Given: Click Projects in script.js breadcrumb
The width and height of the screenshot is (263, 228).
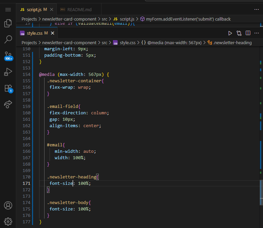Looking at the screenshot, I should 29,19.
